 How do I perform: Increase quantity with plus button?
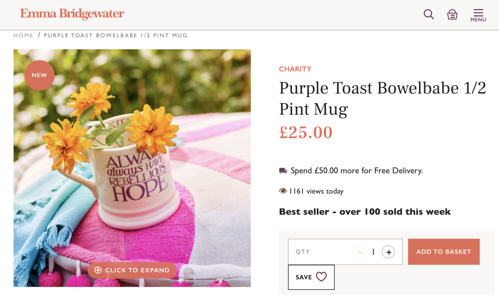(x=388, y=252)
